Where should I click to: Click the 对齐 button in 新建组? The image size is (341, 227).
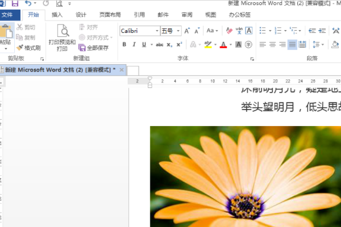pyautogui.click(x=89, y=27)
